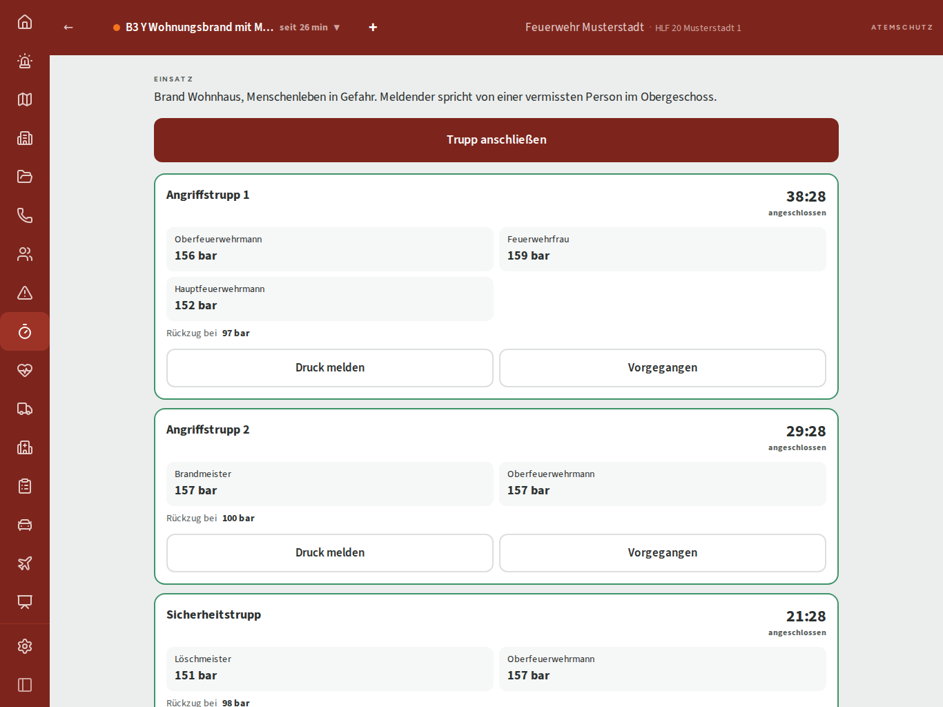Open the building icon below the map icon
Screen dimensions: 943x707
25,138
